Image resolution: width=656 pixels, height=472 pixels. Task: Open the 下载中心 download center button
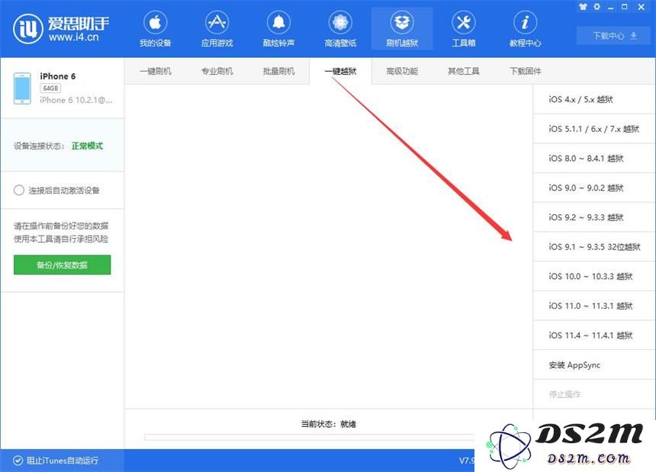tap(615, 36)
